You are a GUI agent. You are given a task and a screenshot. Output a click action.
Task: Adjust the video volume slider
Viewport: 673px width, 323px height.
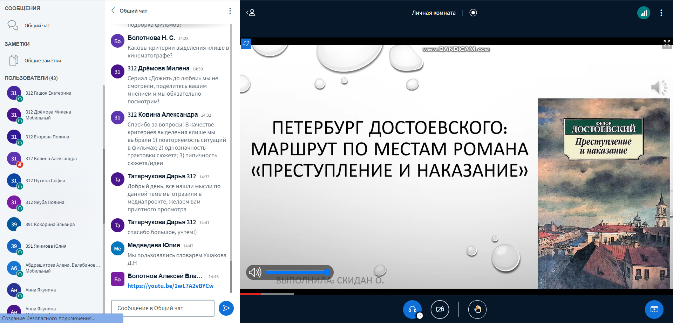point(297,272)
